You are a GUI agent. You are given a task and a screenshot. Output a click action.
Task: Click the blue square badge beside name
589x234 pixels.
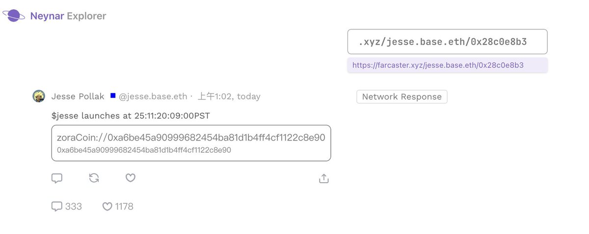113,96
